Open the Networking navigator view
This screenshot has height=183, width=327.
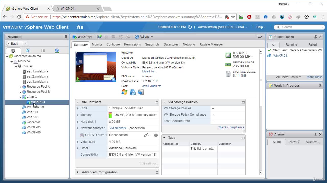pos(57,51)
